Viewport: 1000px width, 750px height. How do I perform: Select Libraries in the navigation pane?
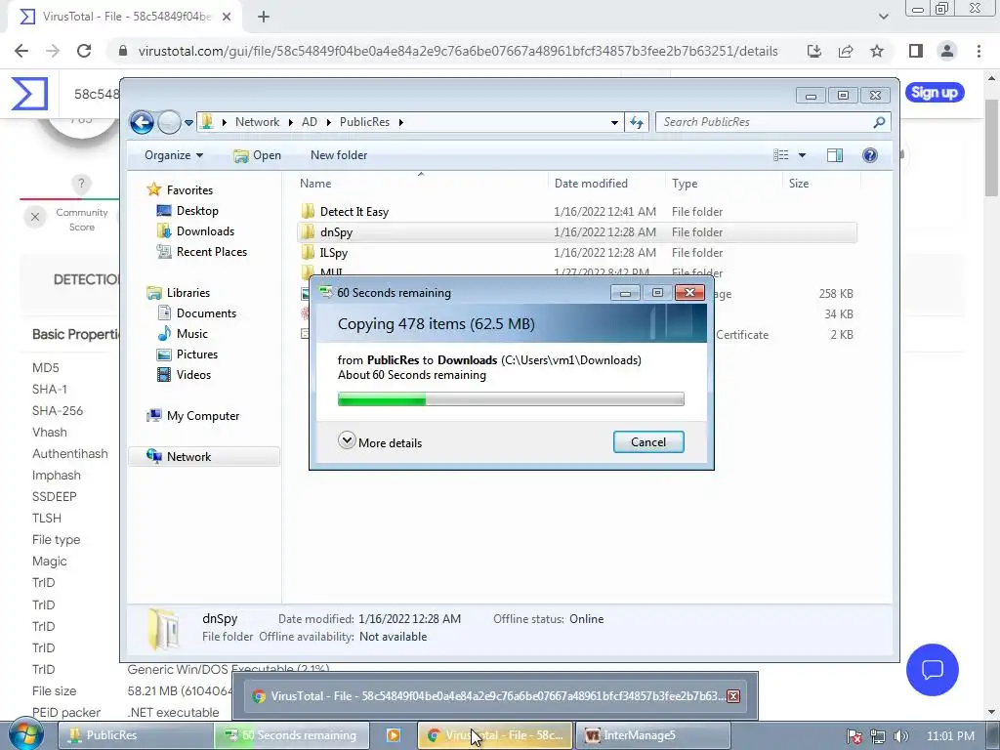[x=179, y=293]
